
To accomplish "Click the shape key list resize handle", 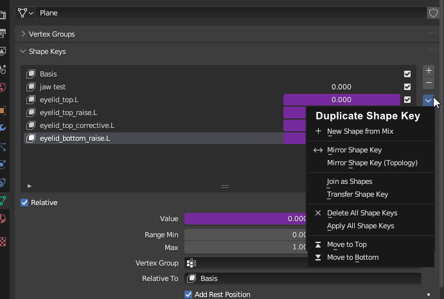I will coord(225,186).
